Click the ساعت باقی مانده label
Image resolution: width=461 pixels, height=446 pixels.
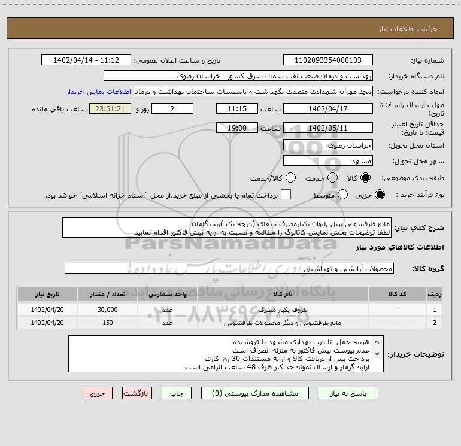(59, 109)
